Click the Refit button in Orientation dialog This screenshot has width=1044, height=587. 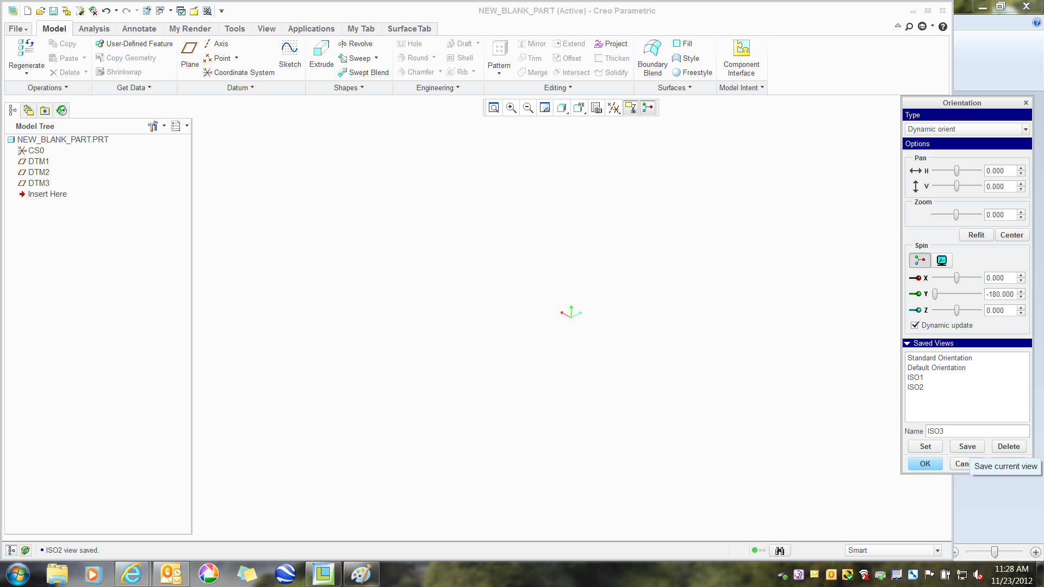tap(976, 235)
